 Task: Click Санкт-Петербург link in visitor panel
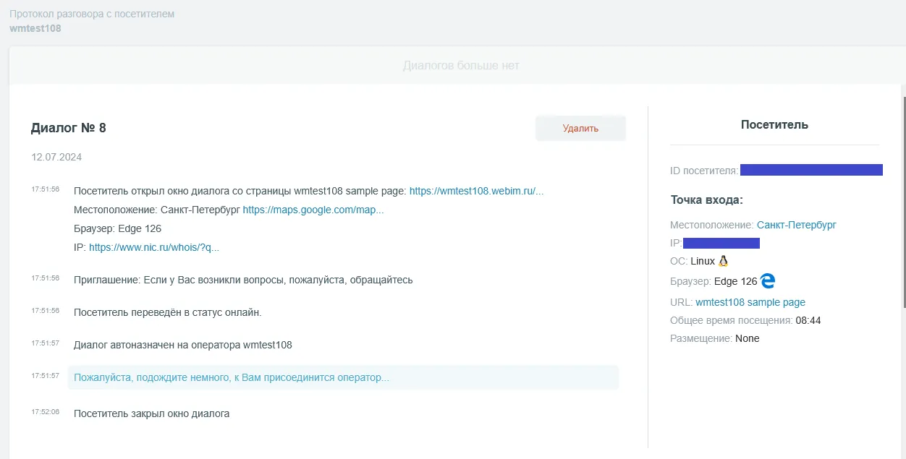(x=796, y=225)
